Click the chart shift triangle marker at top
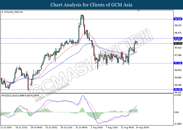The height and width of the screenshot is (130, 183). click(138, 11)
